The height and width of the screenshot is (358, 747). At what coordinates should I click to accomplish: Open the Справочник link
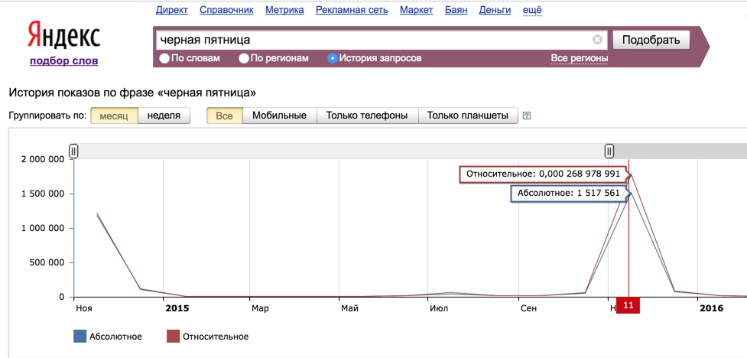[x=227, y=10]
